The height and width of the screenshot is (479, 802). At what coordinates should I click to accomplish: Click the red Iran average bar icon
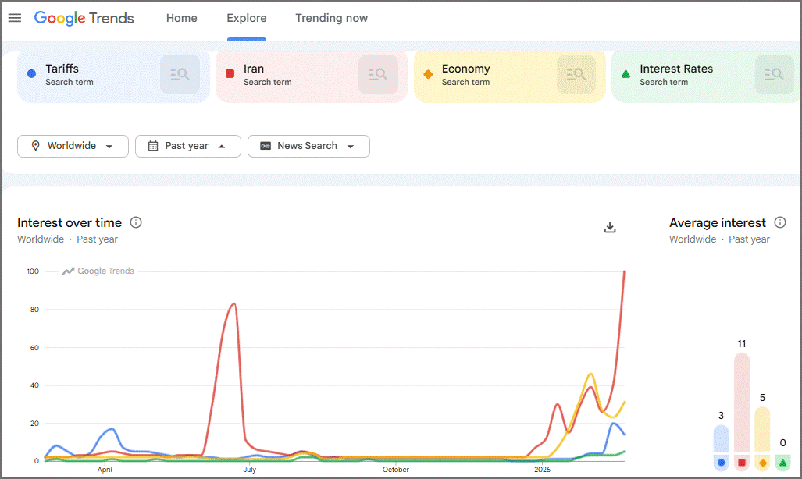tap(742, 463)
